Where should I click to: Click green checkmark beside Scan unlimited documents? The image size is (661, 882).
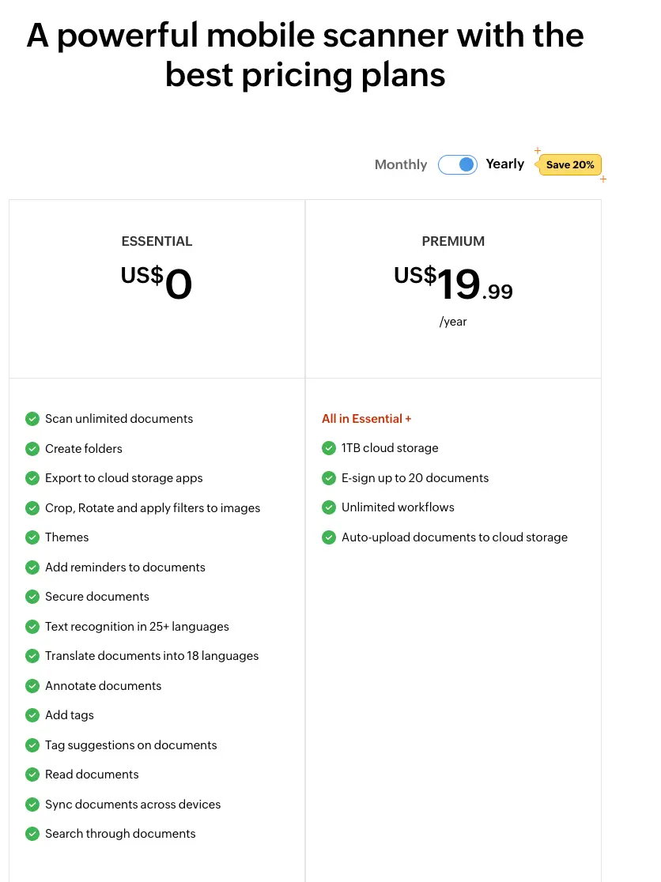click(32, 419)
